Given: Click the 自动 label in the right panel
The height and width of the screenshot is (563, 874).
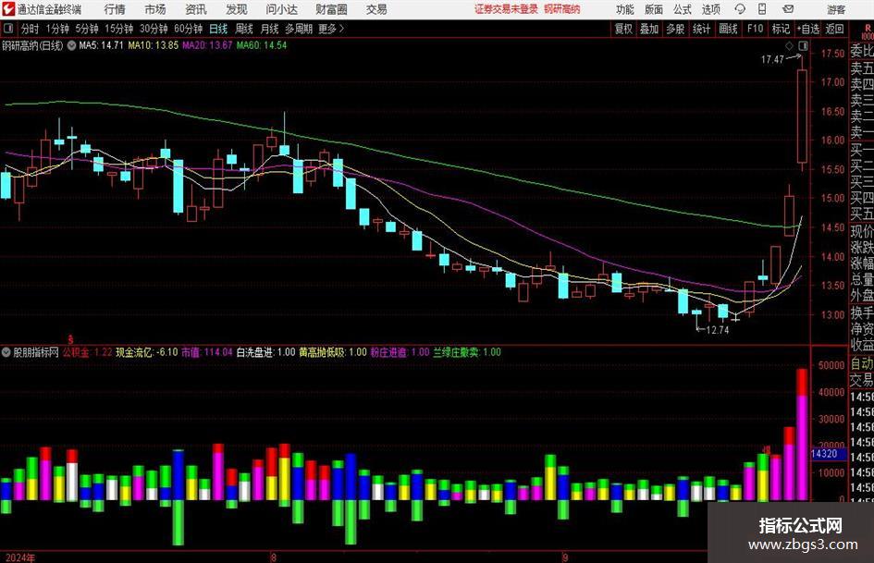Looking at the screenshot, I should [x=862, y=364].
